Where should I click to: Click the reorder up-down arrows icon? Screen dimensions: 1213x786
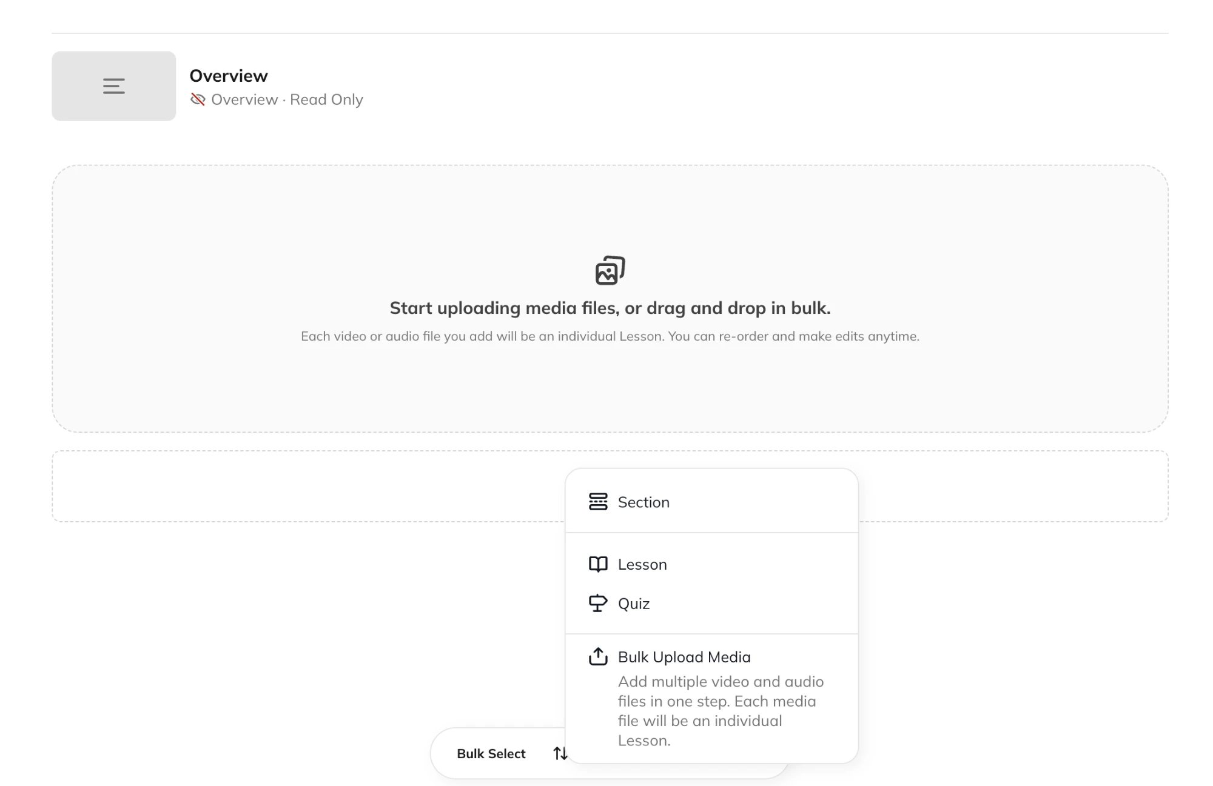560,753
